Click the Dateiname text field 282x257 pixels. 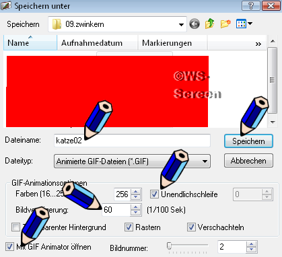pyautogui.click(x=132, y=141)
